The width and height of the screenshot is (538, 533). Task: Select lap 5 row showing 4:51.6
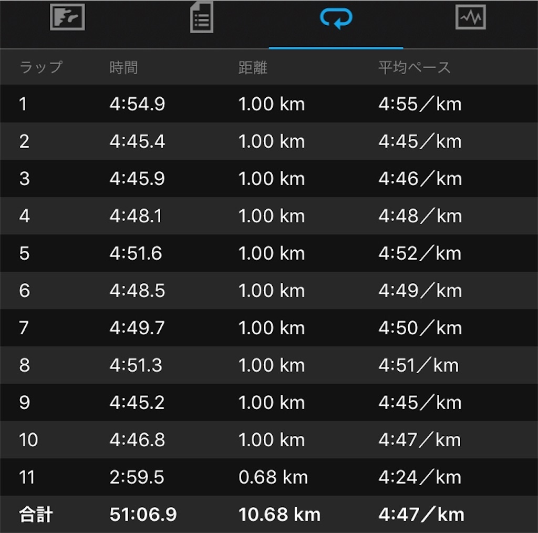269,253
